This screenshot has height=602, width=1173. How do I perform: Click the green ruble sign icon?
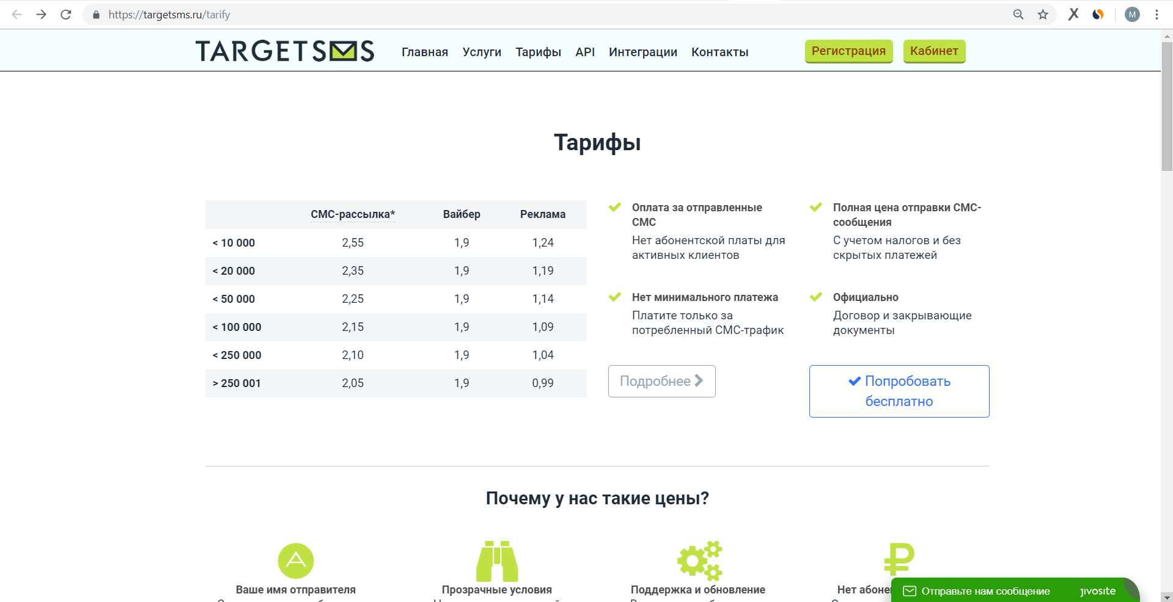click(899, 559)
